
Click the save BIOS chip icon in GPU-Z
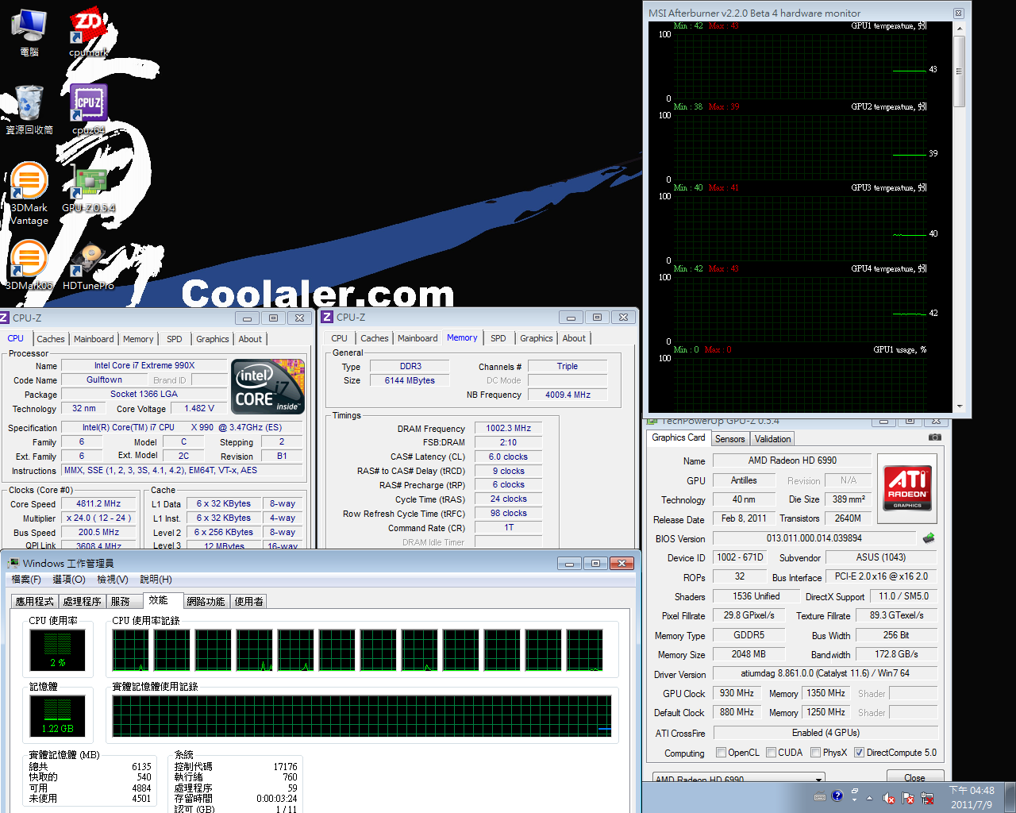pos(929,538)
